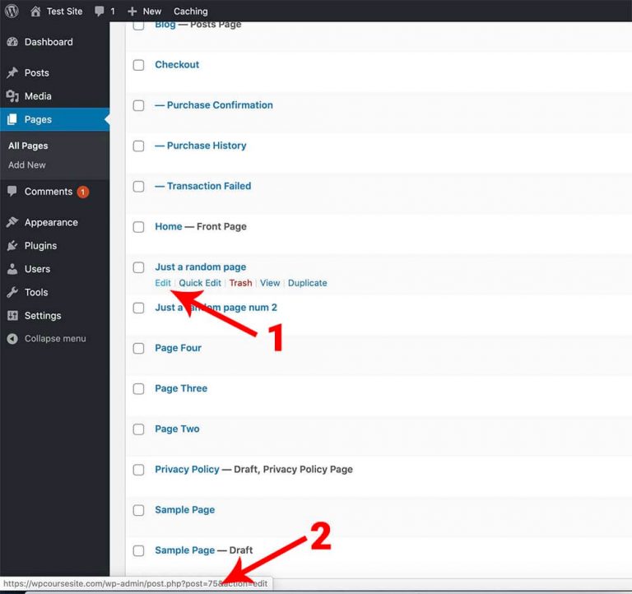This screenshot has height=594, width=632.
Task: Tick the Home front page checkbox
Action: tap(138, 227)
